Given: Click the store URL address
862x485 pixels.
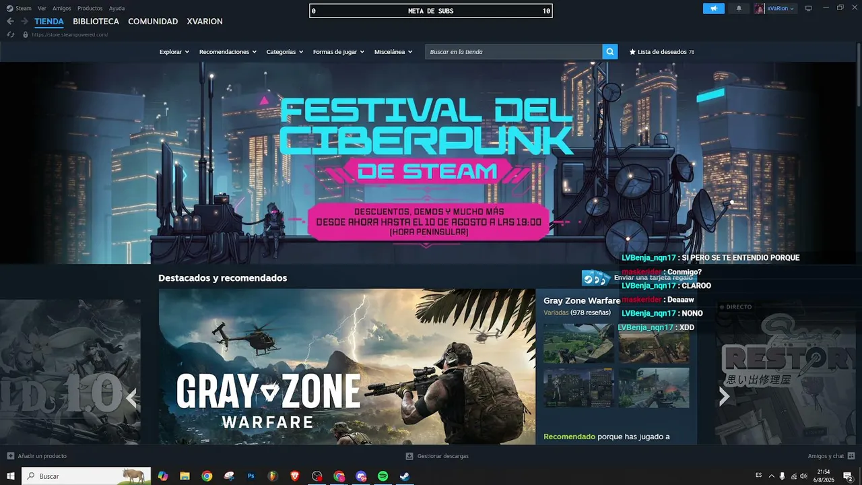Looking at the screenshot, I should tap(69, 34).
